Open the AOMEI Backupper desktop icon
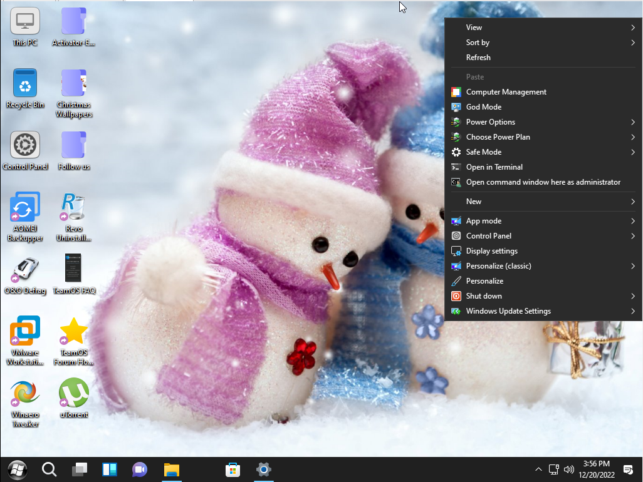 point(25,208)
